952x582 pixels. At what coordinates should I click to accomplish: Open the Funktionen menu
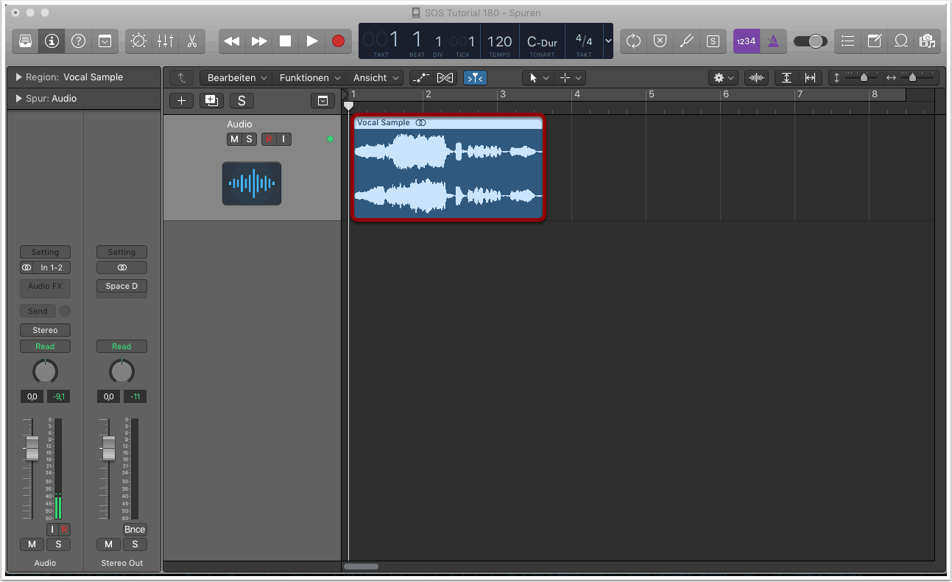pos(309,77)
